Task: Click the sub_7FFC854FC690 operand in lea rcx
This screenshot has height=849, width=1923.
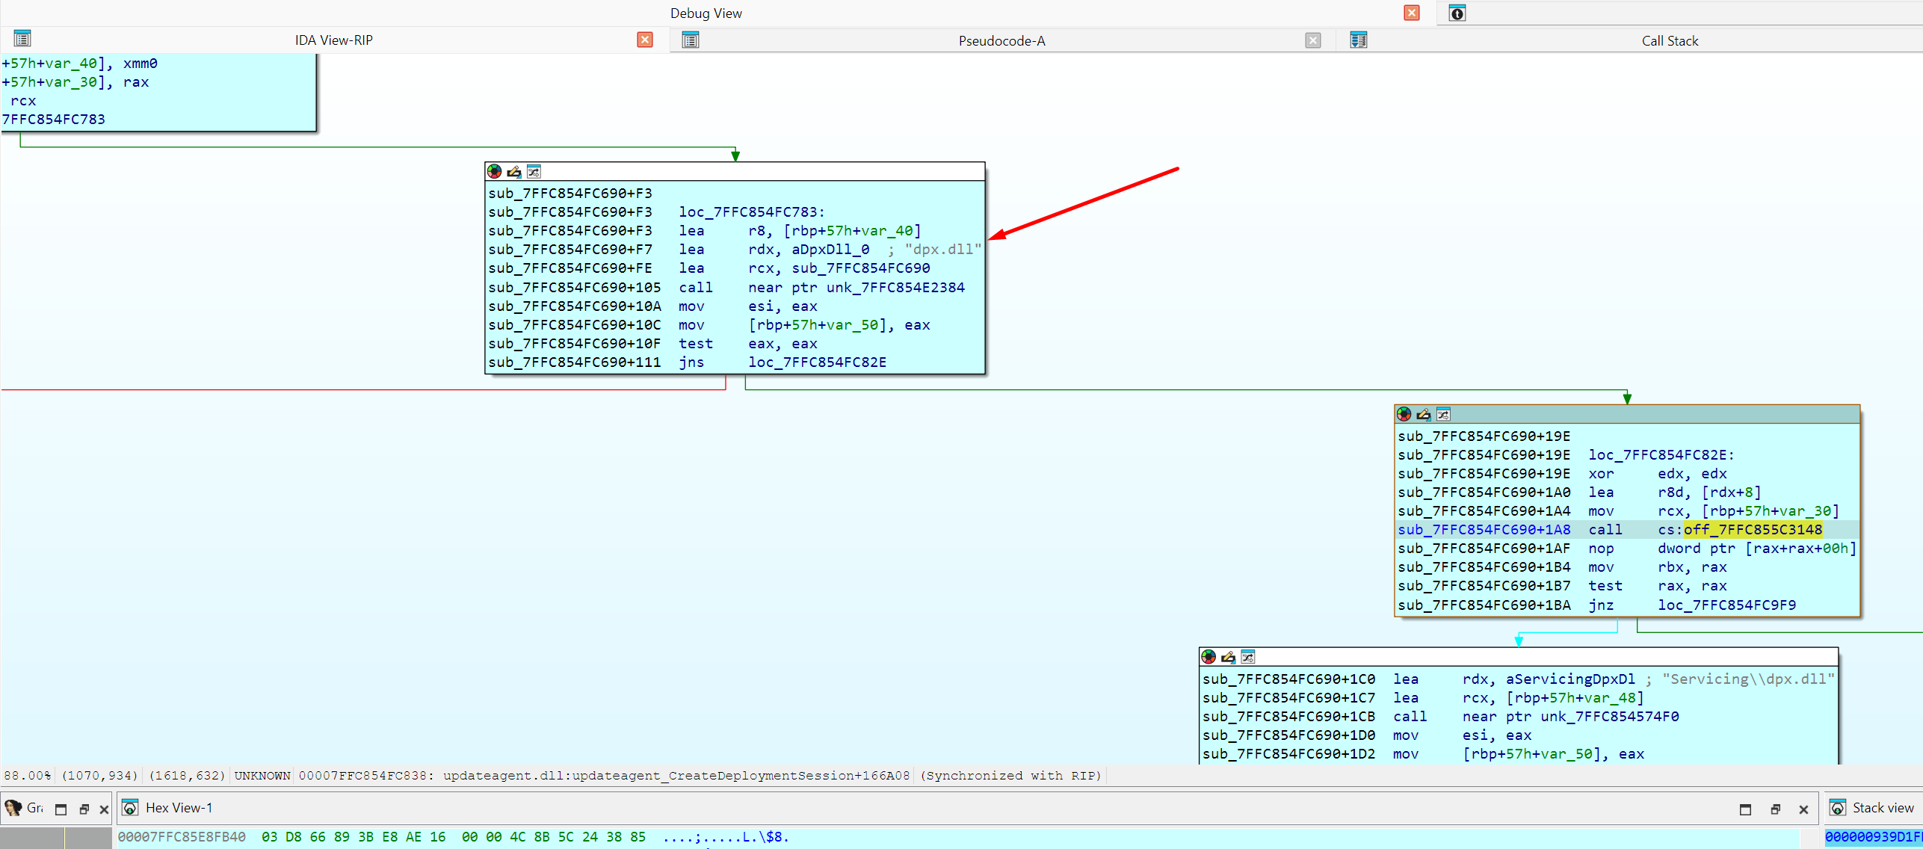Action: [x=861, y=268]
